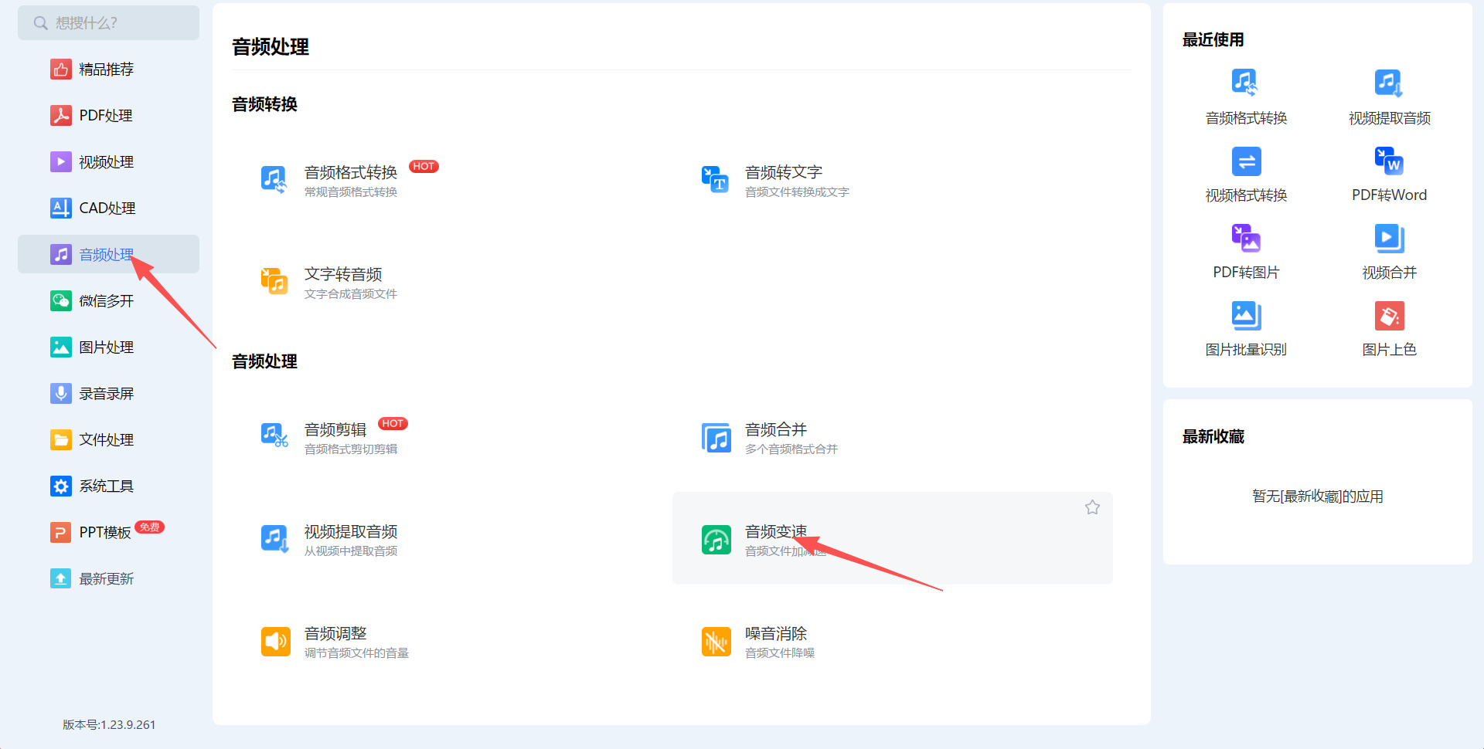Open 视频合并 in recently used
Screen dimensions: 1484x749
1389,251
